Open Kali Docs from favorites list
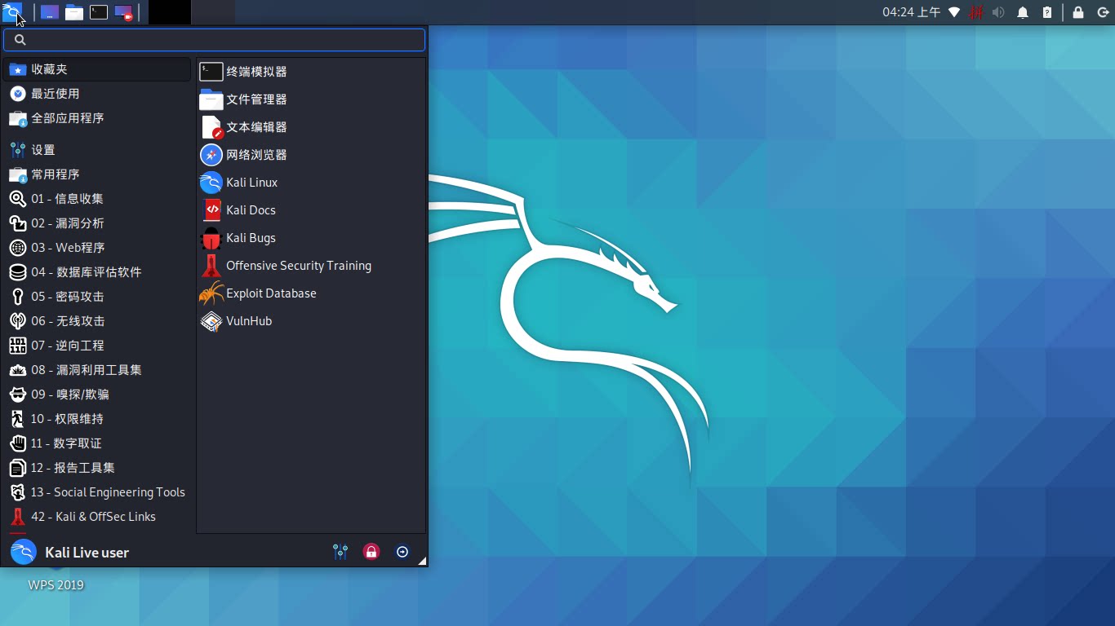 (251, 210)
